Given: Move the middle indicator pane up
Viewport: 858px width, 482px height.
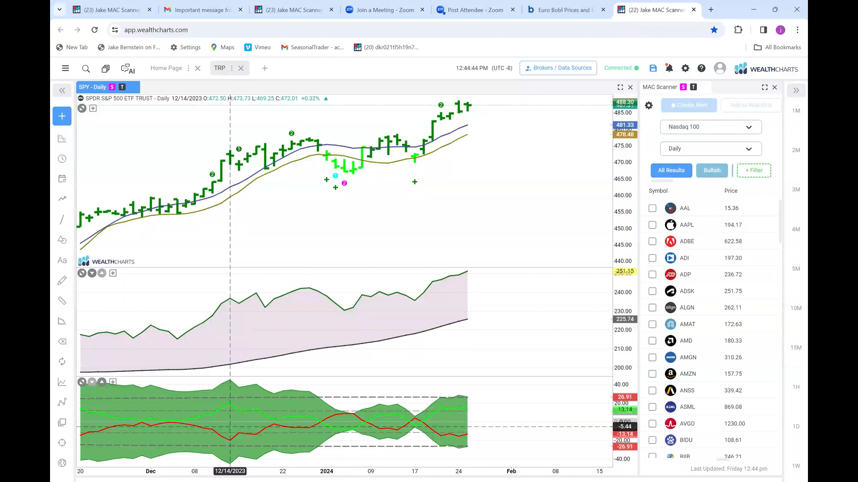Looking at the screenshot, I should (x=102, y=273).
